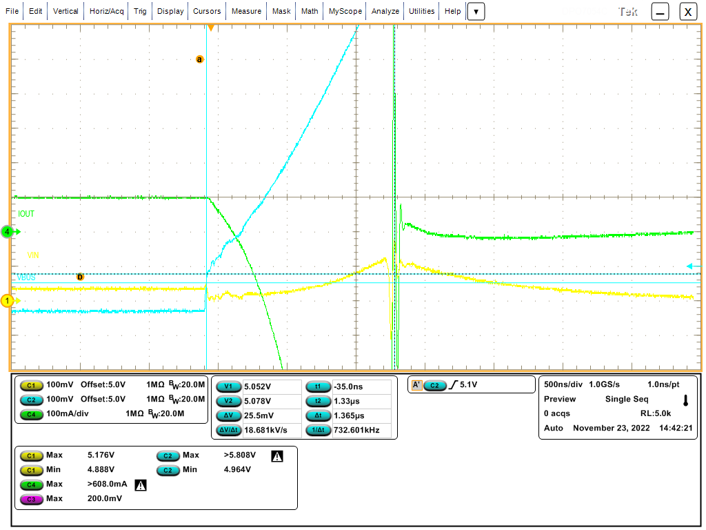Open the dropdown arrow next to Help
The width and height of the screenshot is (706, 530).
click(x=476, y=12)
